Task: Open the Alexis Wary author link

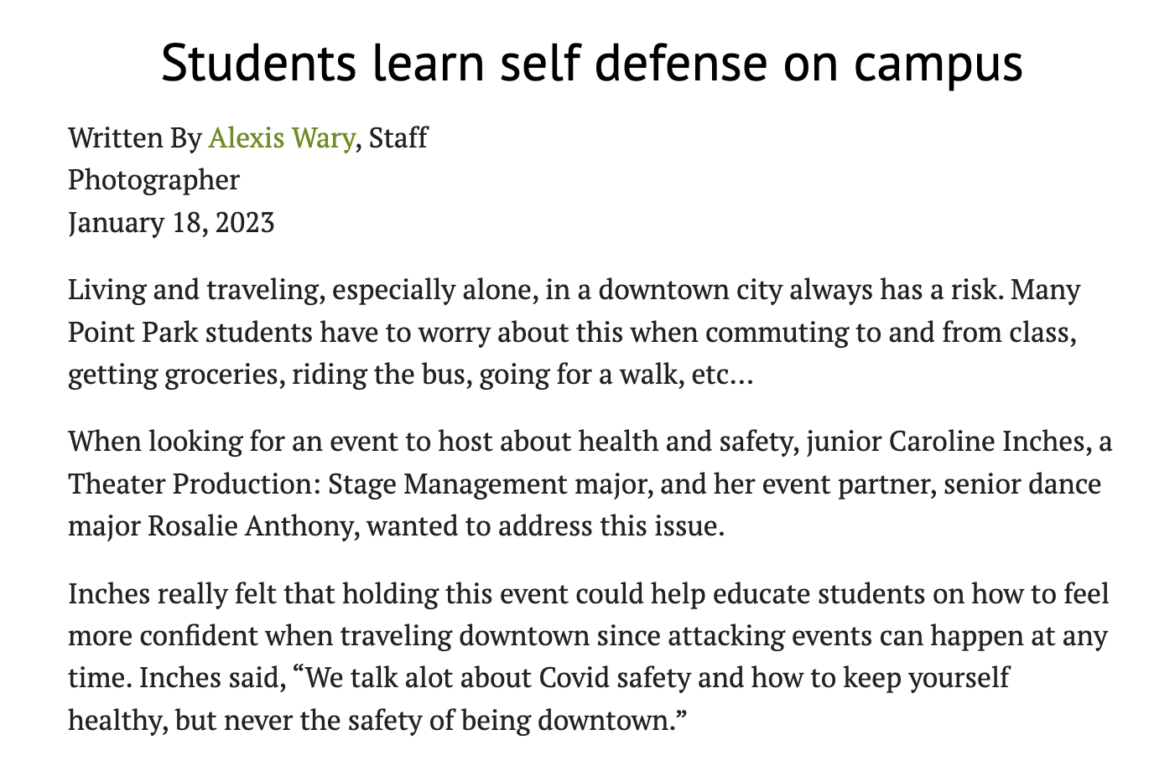Action: pos(280,137)
